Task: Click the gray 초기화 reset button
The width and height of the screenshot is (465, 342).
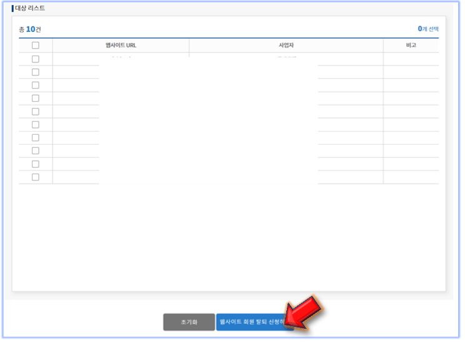Action: click(189, 322)
